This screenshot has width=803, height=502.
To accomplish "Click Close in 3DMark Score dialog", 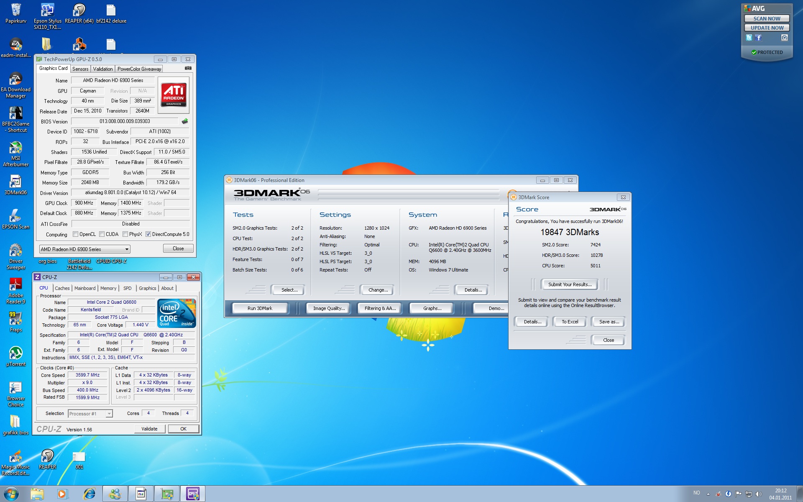I will 609,340.
